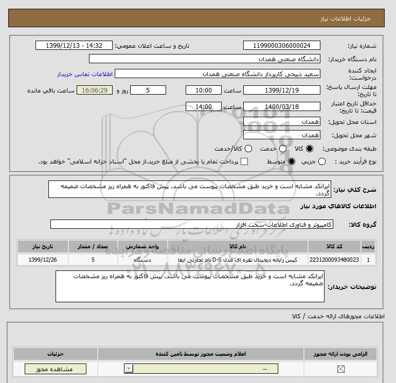The height and width of the screenshot is (383, 396).
Task: Click the deadline time field 10:00
Action: [204, 90]
